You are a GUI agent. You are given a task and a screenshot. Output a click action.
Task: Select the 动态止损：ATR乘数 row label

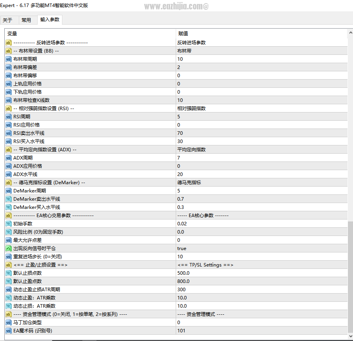pyautogui.click(x=34, y=306)
